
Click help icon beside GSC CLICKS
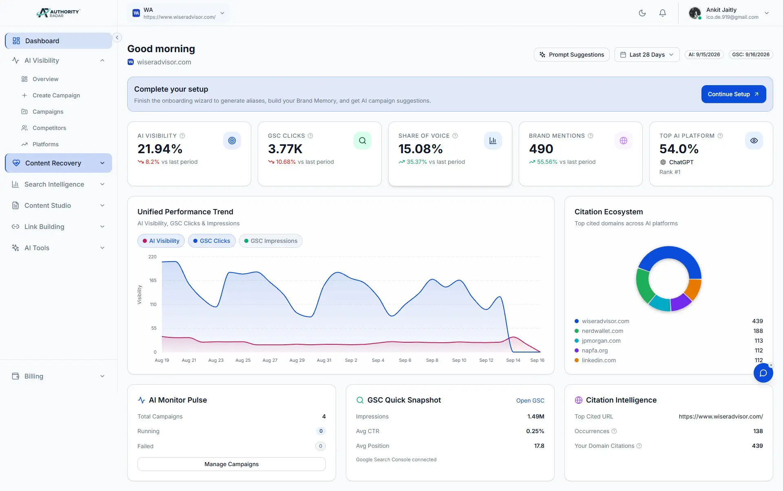tap(310, 136)
